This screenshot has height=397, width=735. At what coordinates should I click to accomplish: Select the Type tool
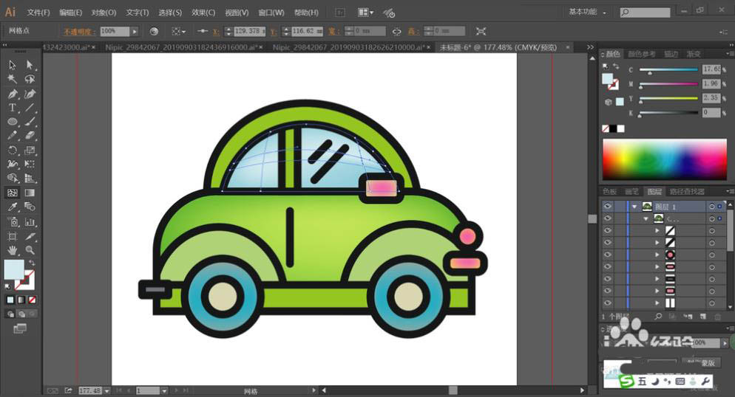pos(13,108)
